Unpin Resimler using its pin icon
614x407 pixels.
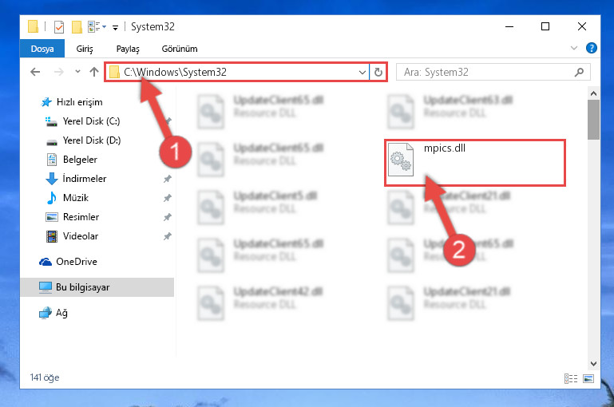167,217
